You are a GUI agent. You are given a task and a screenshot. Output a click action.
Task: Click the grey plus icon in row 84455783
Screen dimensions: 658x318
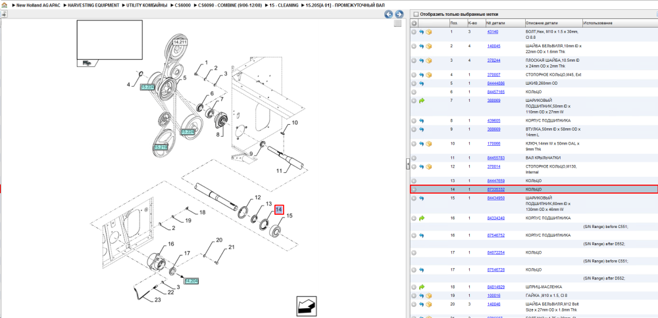(x=414, y=158)
